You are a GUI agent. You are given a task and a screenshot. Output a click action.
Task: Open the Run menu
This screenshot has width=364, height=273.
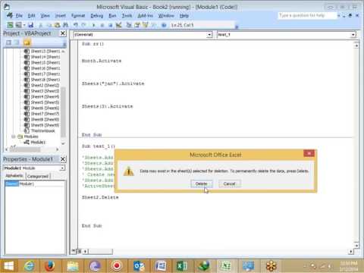[112, 16]
